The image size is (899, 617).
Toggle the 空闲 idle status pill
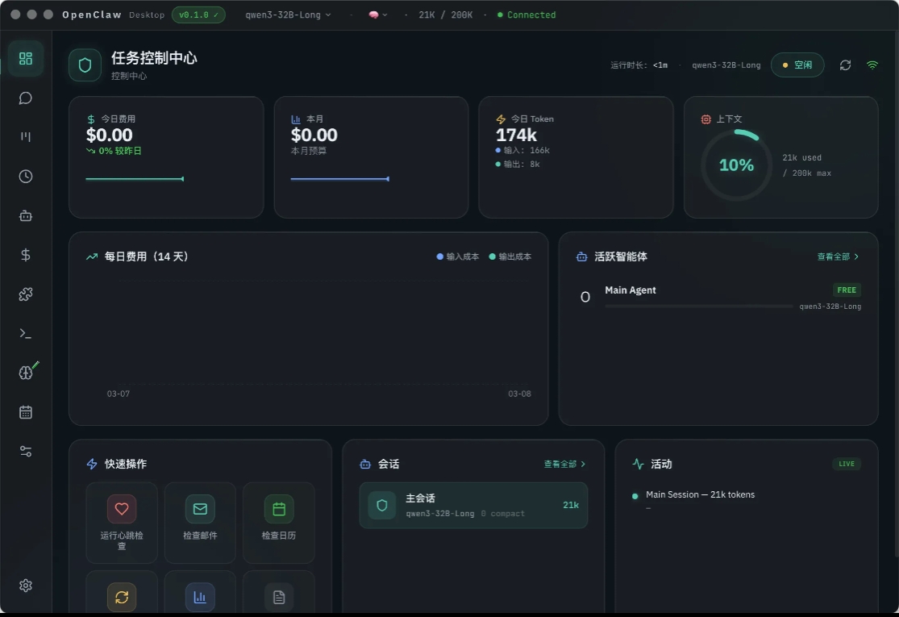(x=797, y=65)
